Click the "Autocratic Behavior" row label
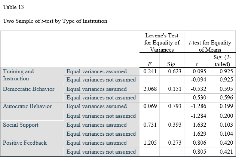This screenshot has width=236, height=157. (27, 106)
